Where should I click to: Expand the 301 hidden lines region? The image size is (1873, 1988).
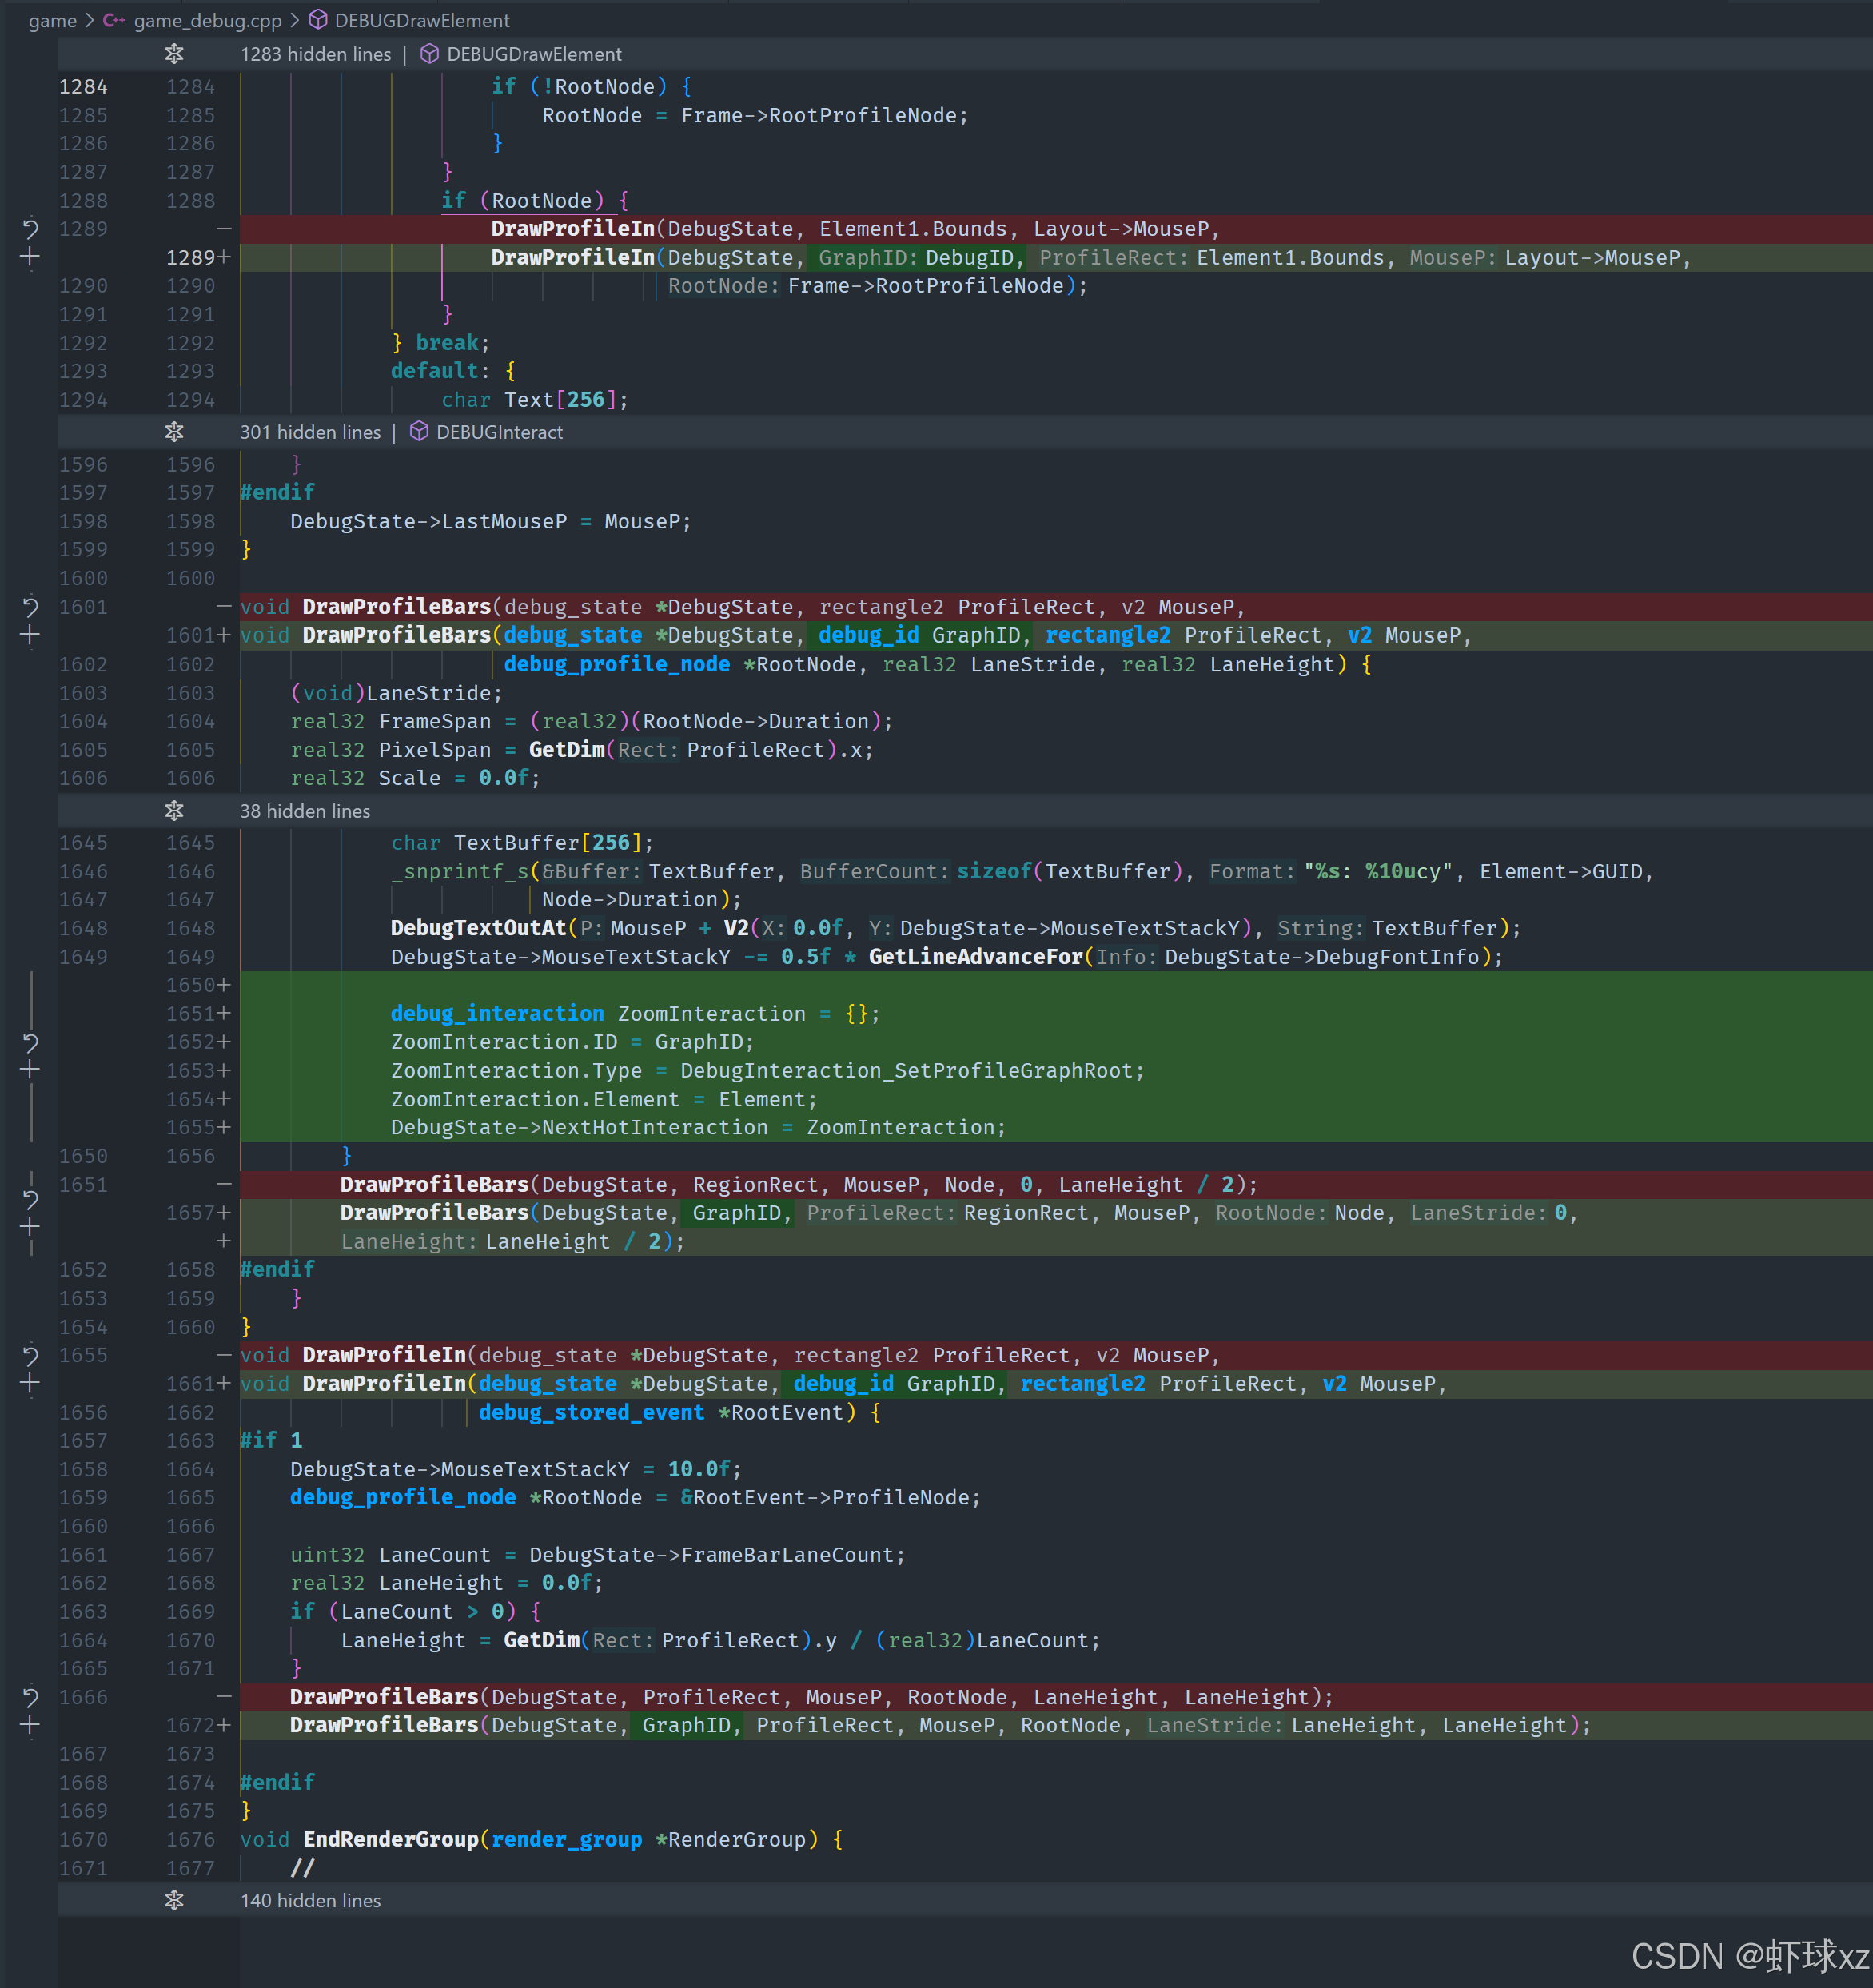click(174, 432)
